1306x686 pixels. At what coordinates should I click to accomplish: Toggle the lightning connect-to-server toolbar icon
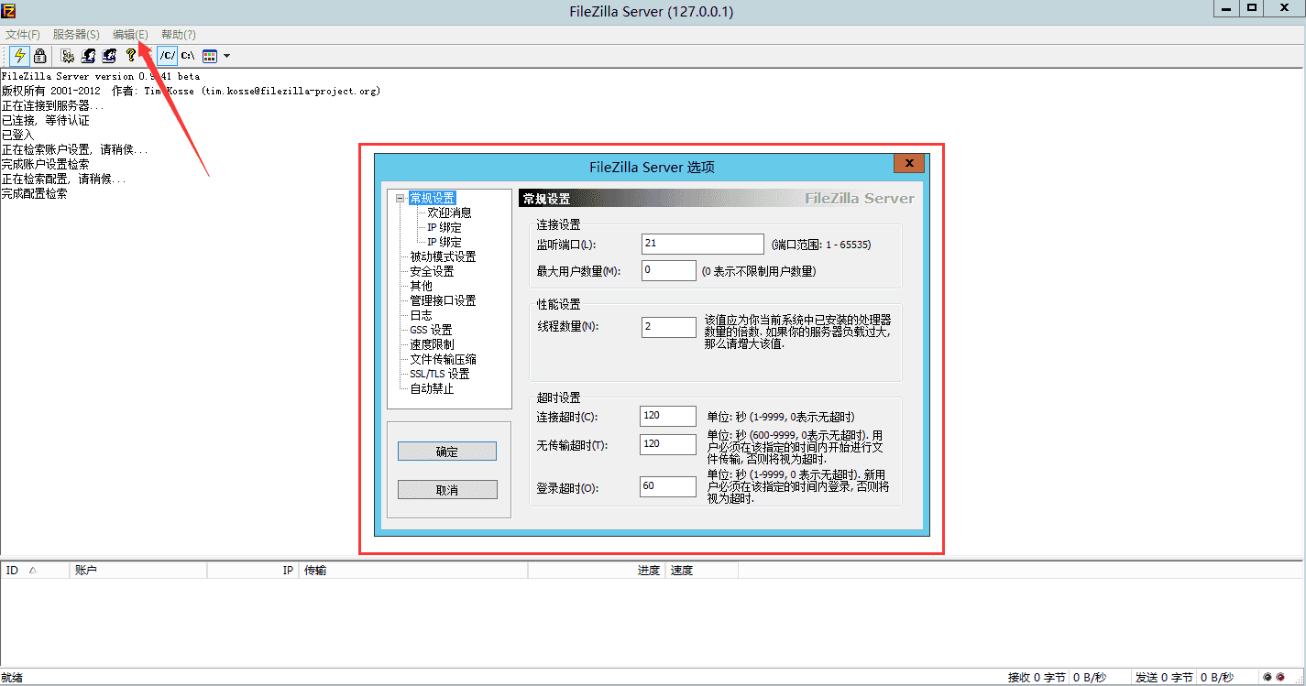(x=19, y=56)
